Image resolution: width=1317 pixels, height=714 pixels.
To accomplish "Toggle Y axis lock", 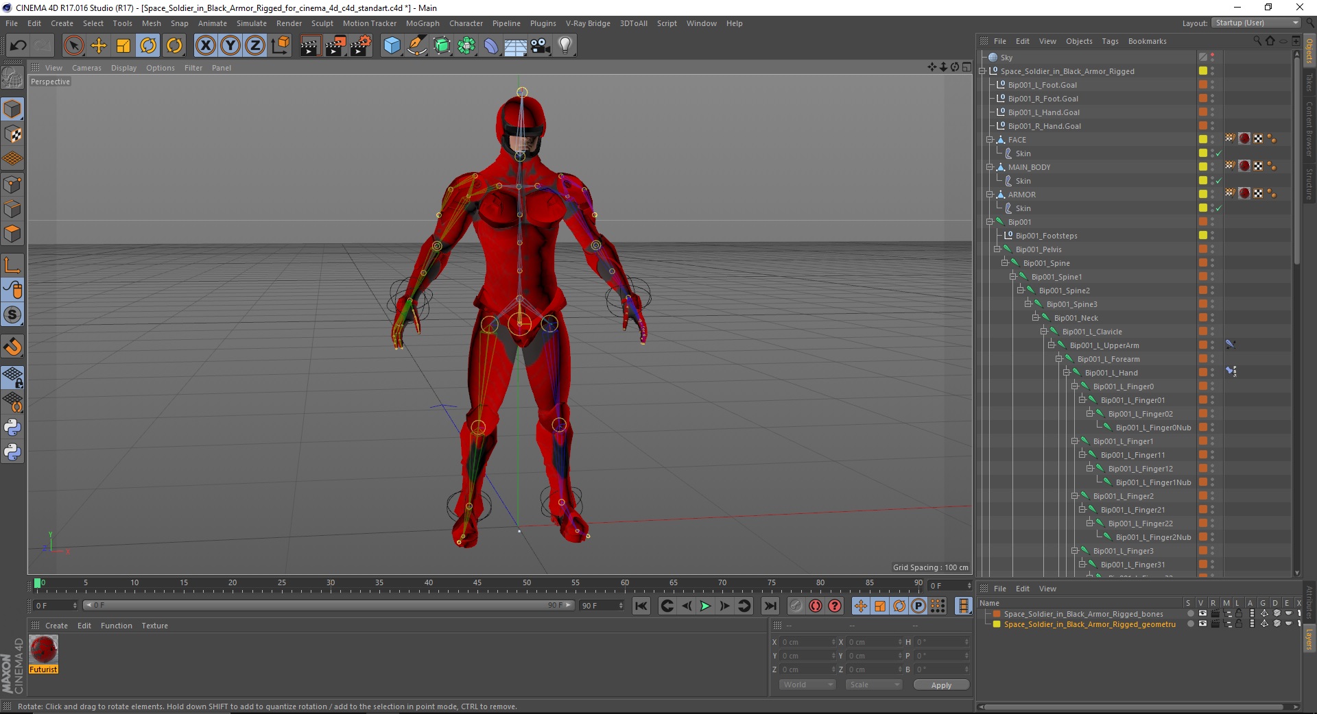I will (230, 46).
